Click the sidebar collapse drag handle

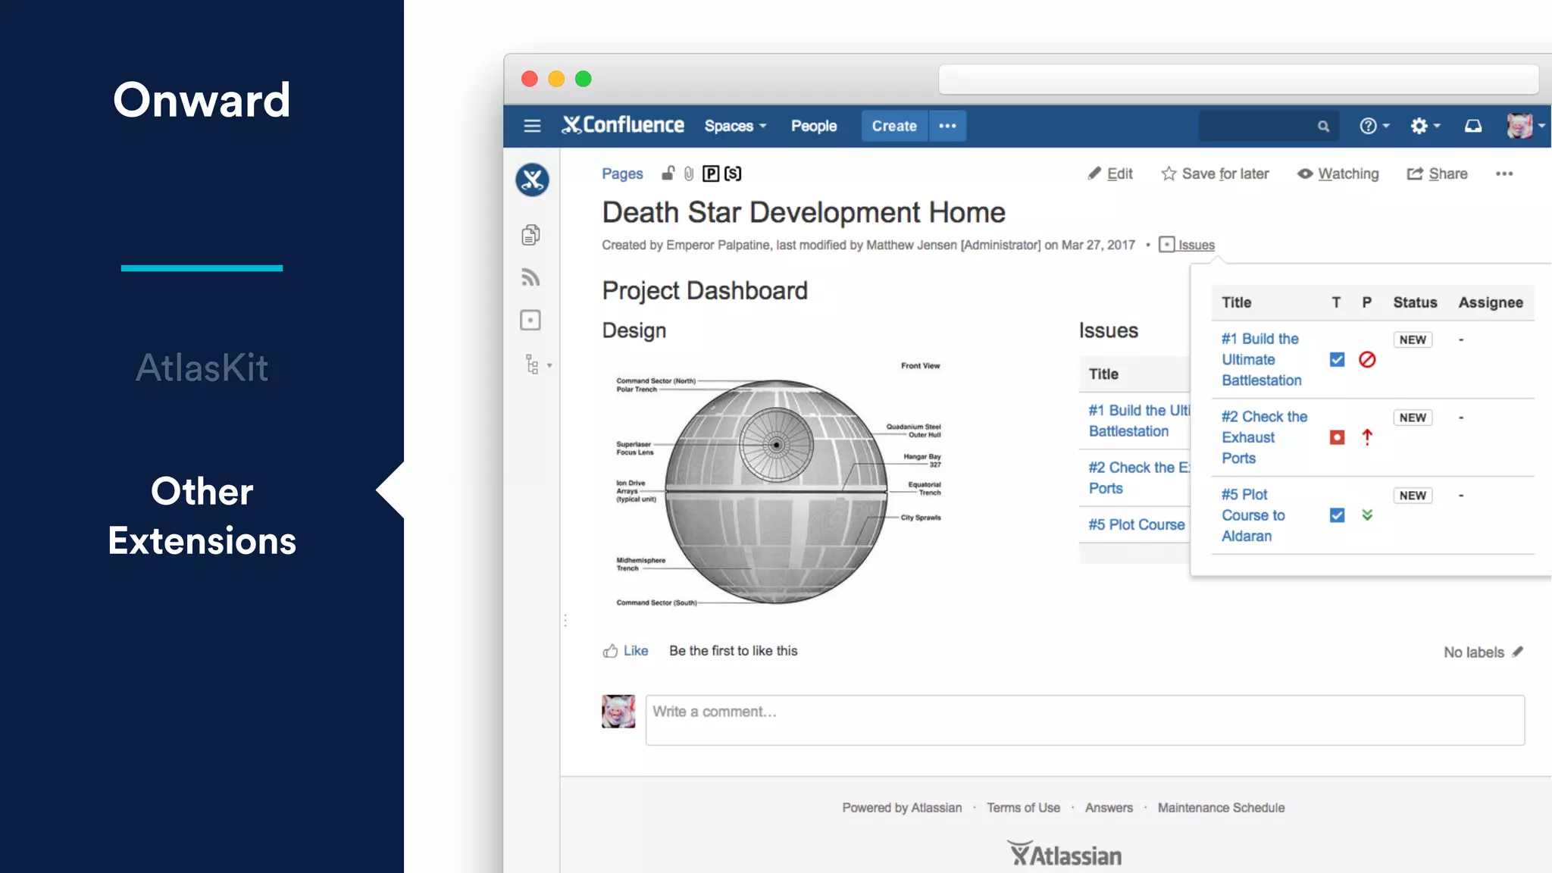[565, 621]
